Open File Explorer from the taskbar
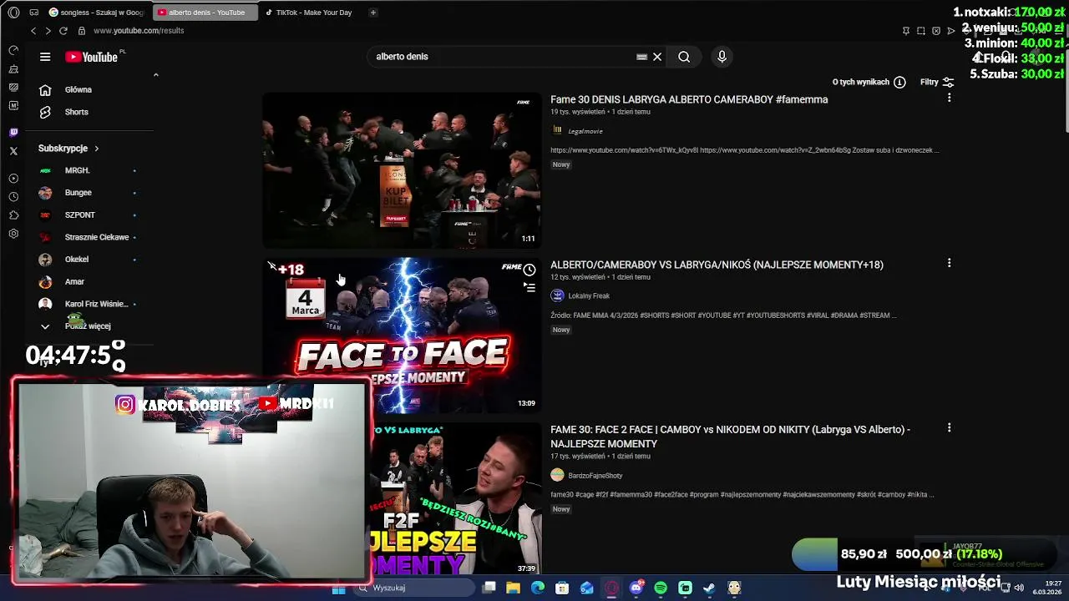Screen dimensions: 1069x601 click(513, 588)
